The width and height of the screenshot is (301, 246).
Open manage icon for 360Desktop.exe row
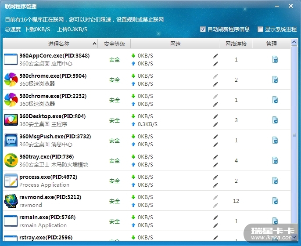tap(275, 120)
